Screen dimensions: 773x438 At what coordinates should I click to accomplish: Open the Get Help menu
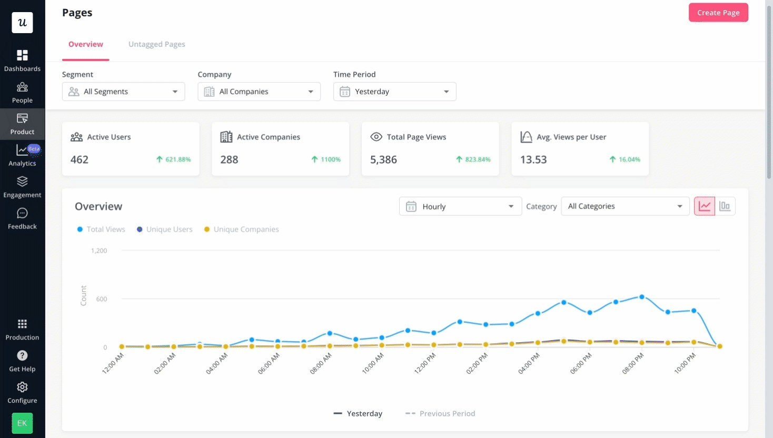[x=22, y=360]
